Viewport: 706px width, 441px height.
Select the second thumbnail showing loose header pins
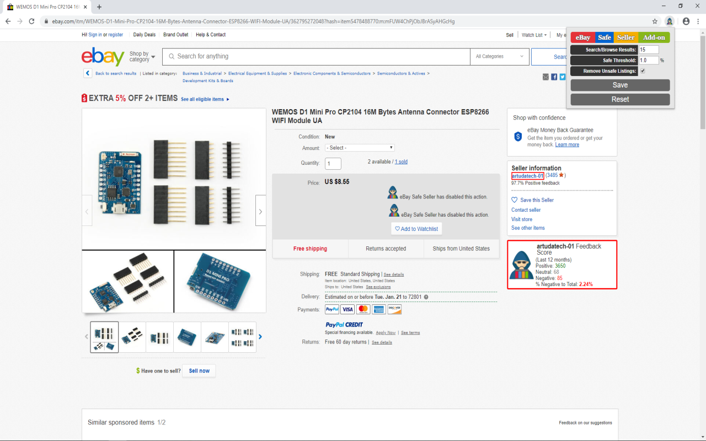[132, 337]
